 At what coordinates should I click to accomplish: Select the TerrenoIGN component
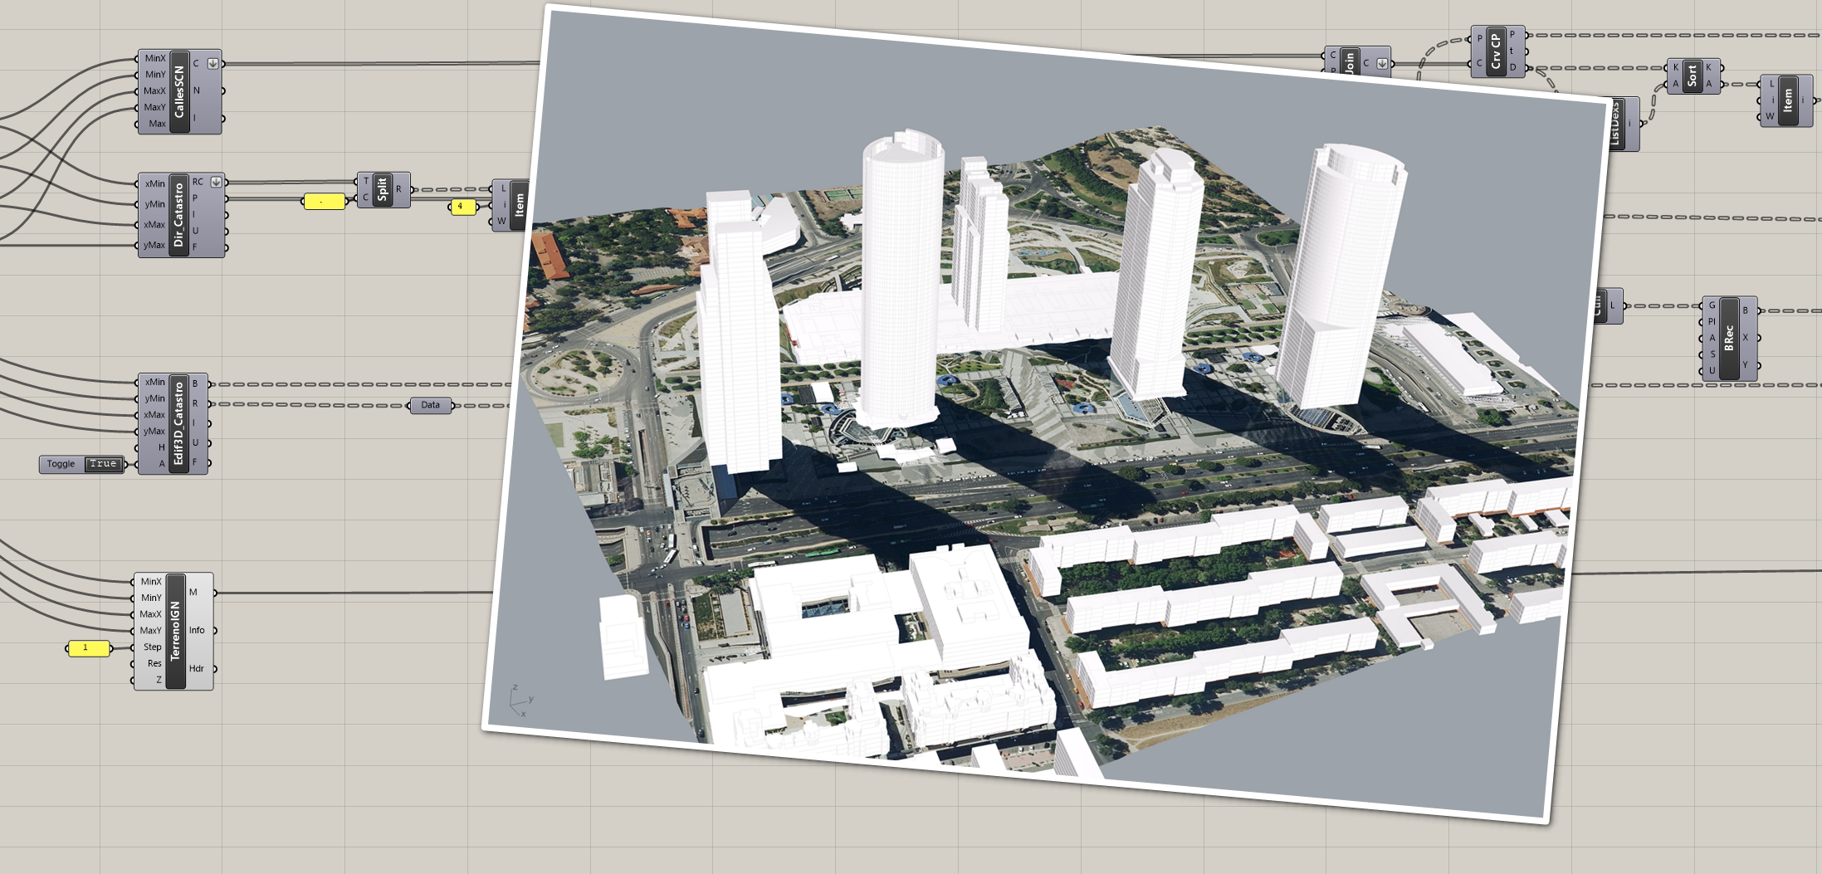[x=175, y=631]
